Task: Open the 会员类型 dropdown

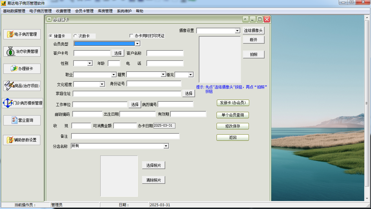Action: point(138,43)
